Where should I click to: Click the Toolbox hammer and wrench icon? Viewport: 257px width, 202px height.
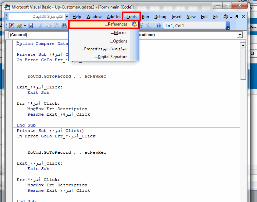[148, 26]
